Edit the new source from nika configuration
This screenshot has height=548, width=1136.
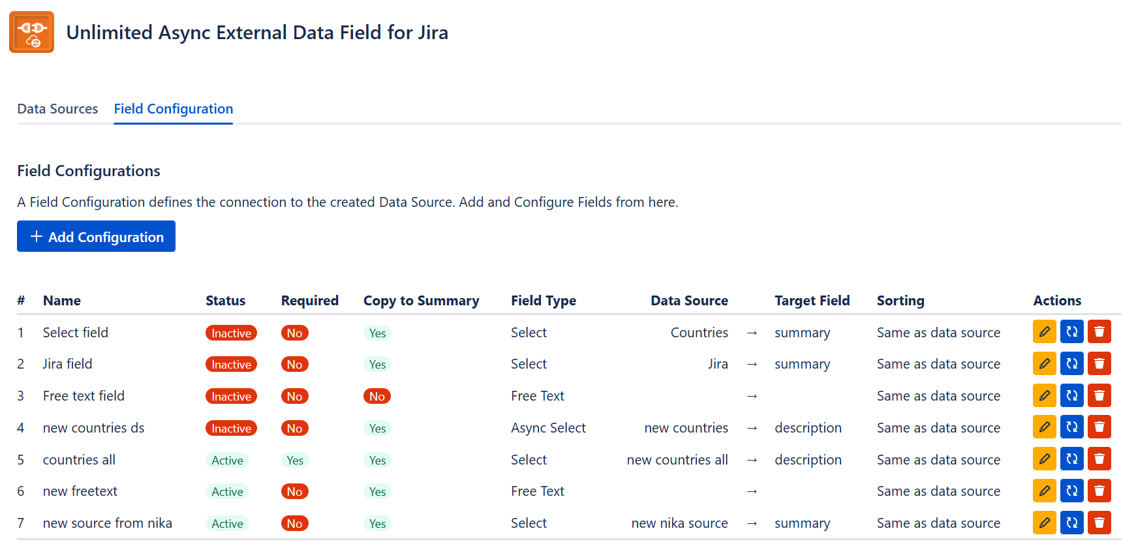(x=1044, y=523)
